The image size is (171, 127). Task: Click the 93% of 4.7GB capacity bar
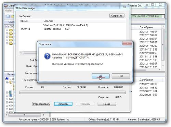(148, 16)
